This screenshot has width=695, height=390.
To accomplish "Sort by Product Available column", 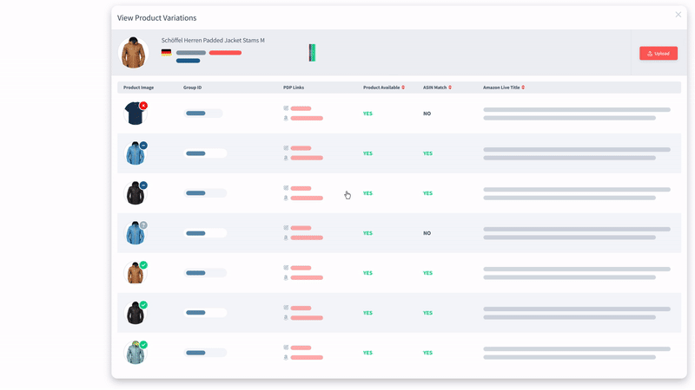I will click(x=403, y=88).
